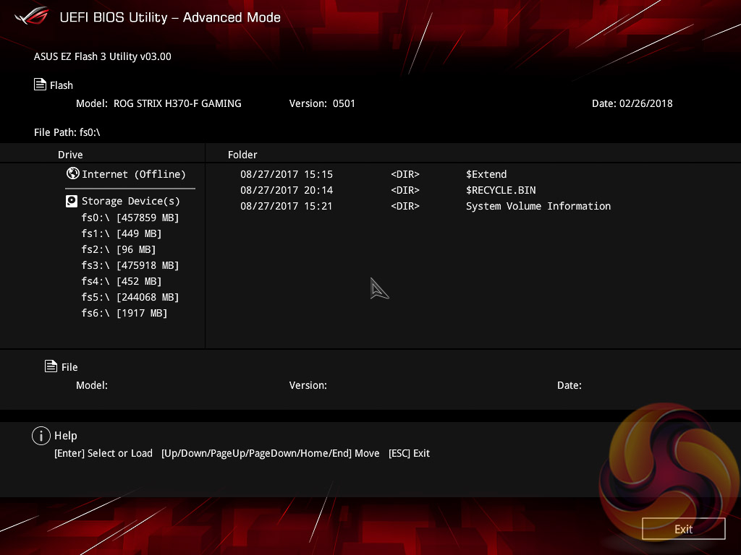The height and width of the screenshot is (555, 741).
Task: Open the $RECYCLE.BIN directory
Action: (x=501, y=190)
